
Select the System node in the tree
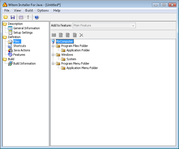pyautogui.click(x=71, y=59)
